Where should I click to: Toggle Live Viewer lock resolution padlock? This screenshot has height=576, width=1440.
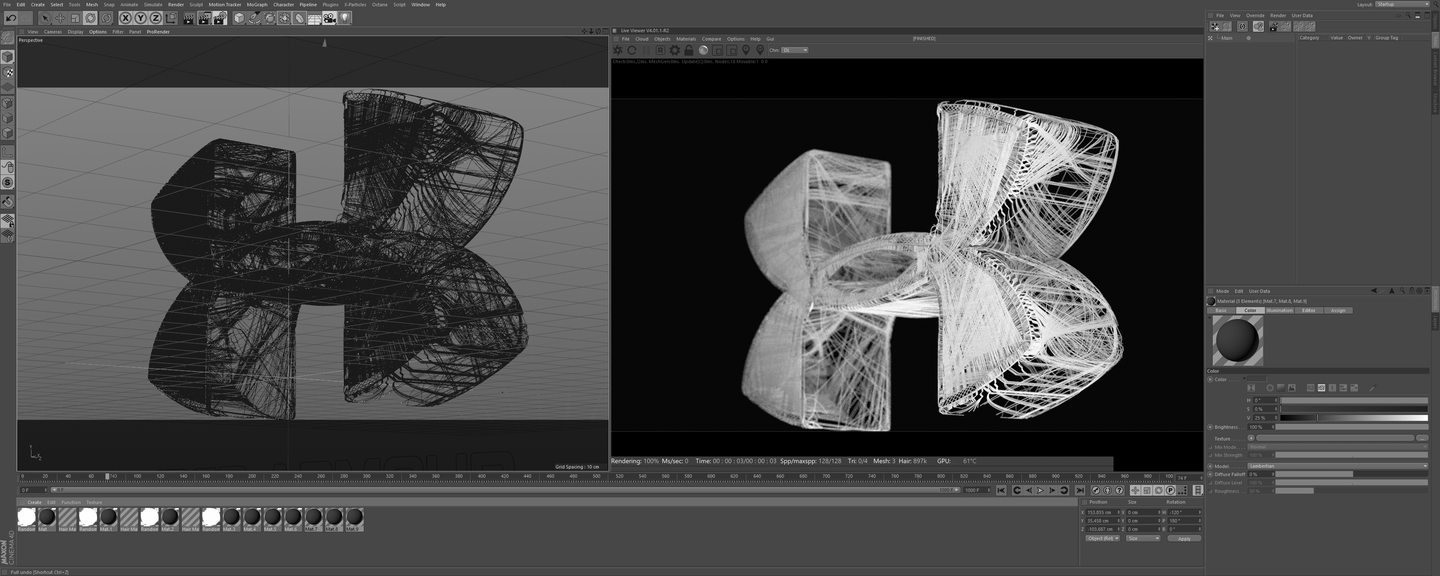click(x=689, y=50)
